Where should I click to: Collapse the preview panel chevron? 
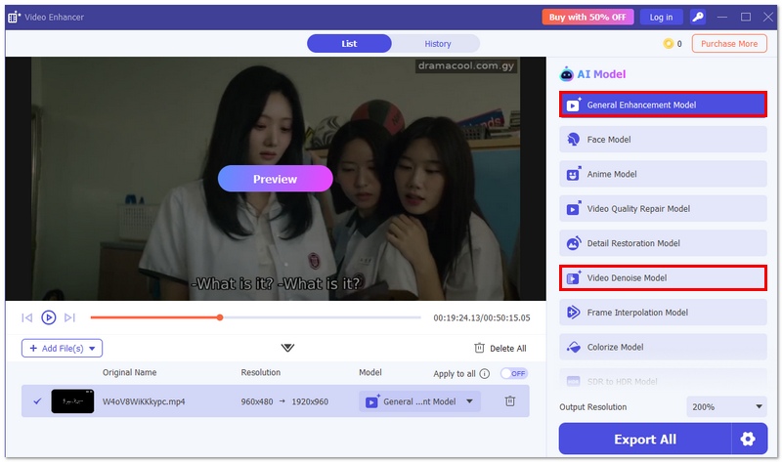pyautogui.click(x=287, y=348)
